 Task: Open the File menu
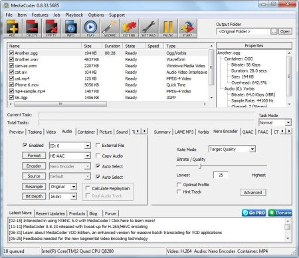(9, 15)
